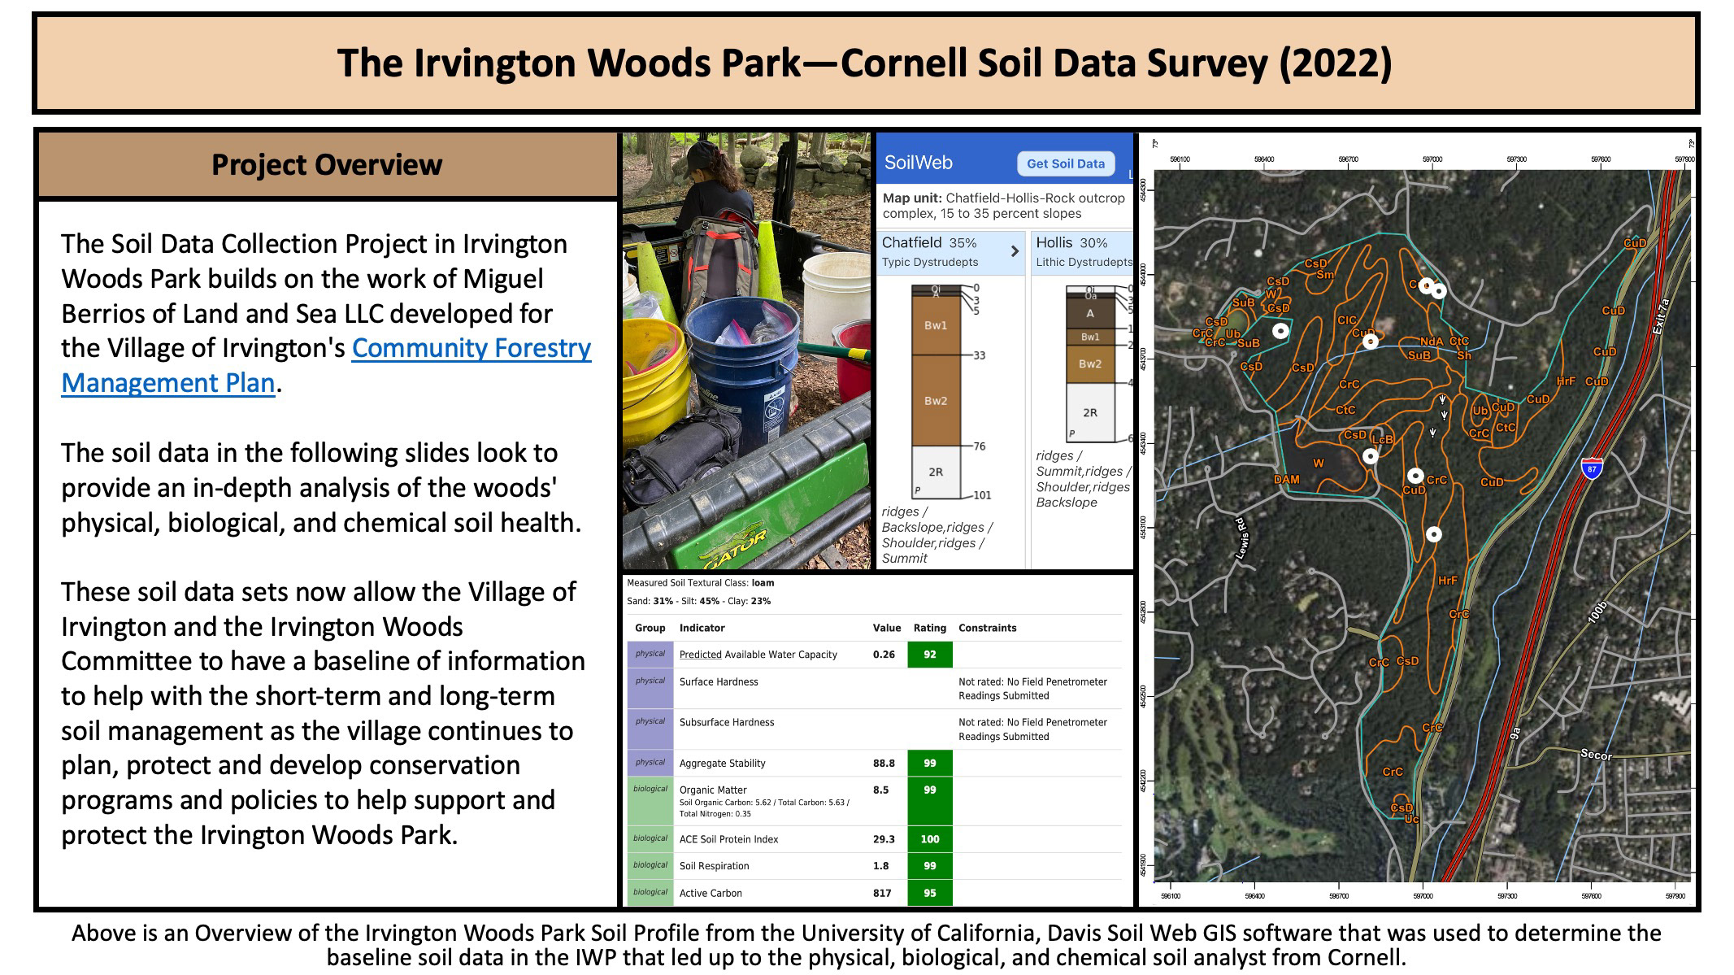Open the field equipment photo
Screen dimensions: 1734x975
pos(746,350)
